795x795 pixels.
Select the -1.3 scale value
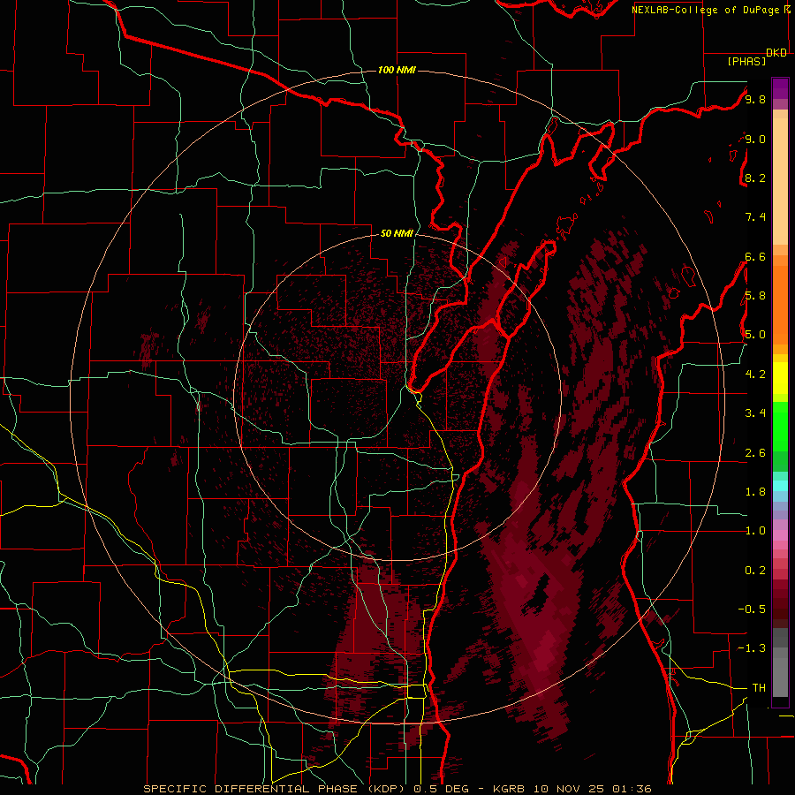point(752,648)
